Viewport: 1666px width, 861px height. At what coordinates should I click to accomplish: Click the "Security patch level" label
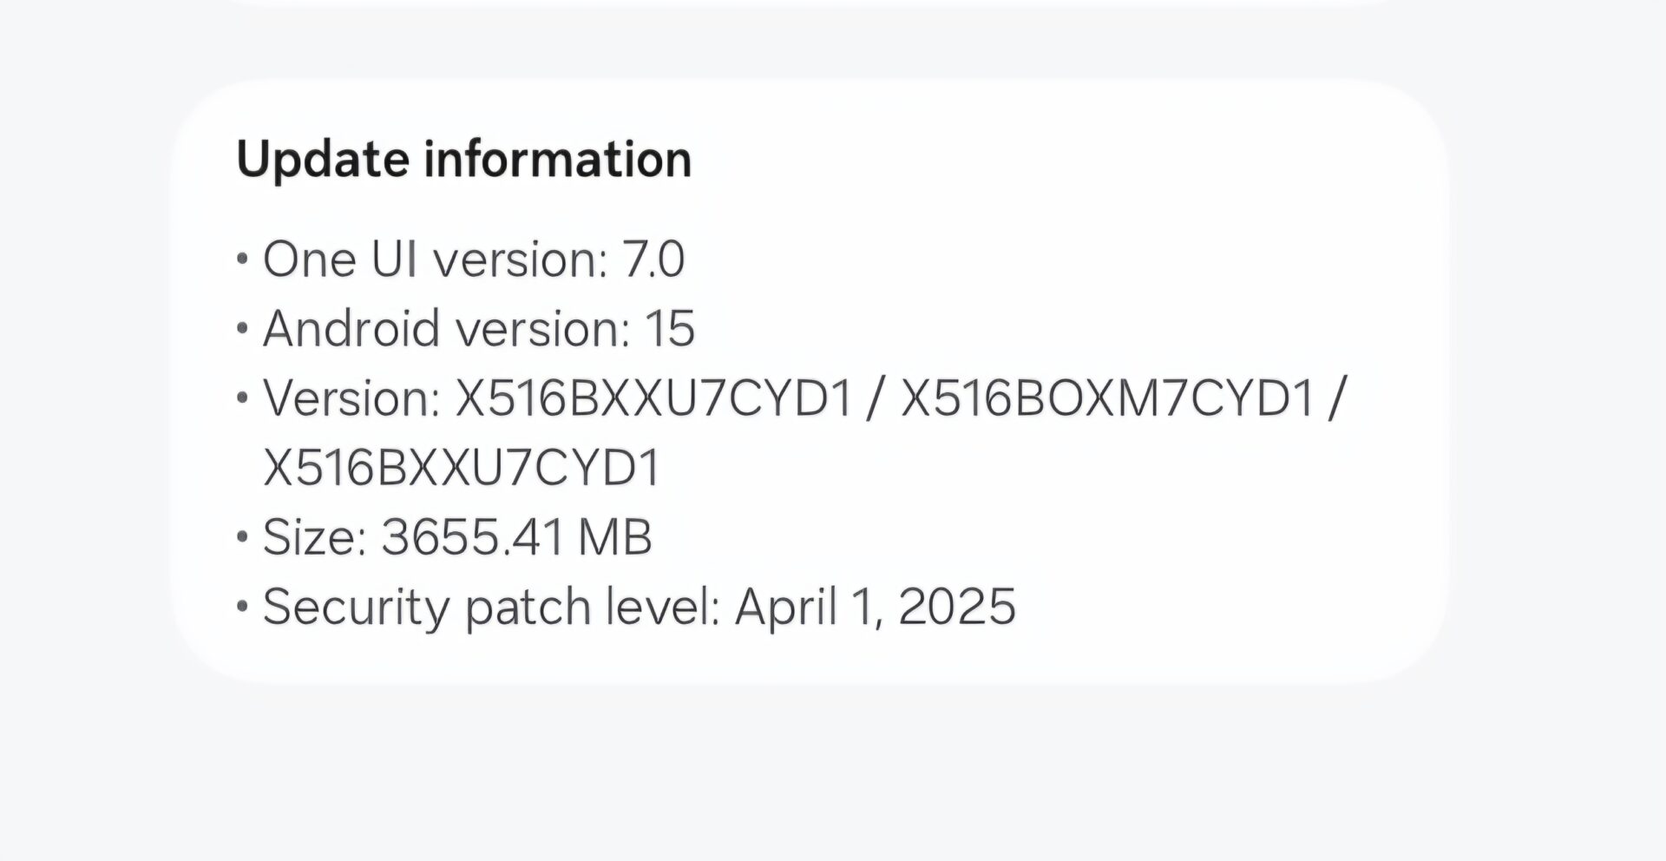pyautogui.click(x=491, y=607)
